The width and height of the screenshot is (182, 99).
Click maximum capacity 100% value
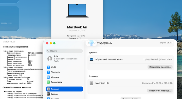pyautogui.click(x=29, y=83)
